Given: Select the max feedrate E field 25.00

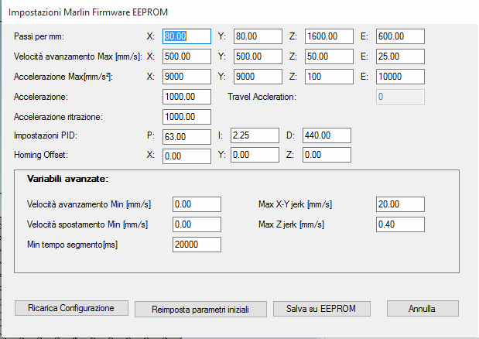Looking at the screenshot, I should pos(400,56).
